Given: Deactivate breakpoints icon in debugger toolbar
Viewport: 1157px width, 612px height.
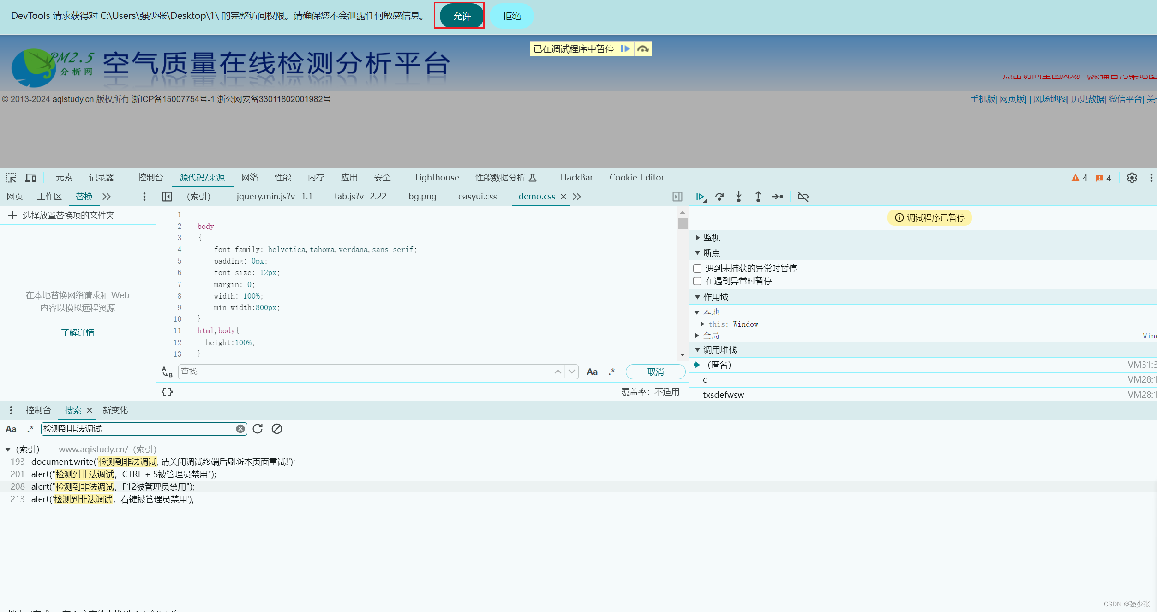Looking at the screenshot, I should tap(803, 197).
